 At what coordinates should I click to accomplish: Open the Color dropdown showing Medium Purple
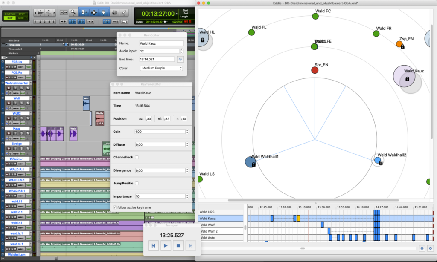[161, 68]
